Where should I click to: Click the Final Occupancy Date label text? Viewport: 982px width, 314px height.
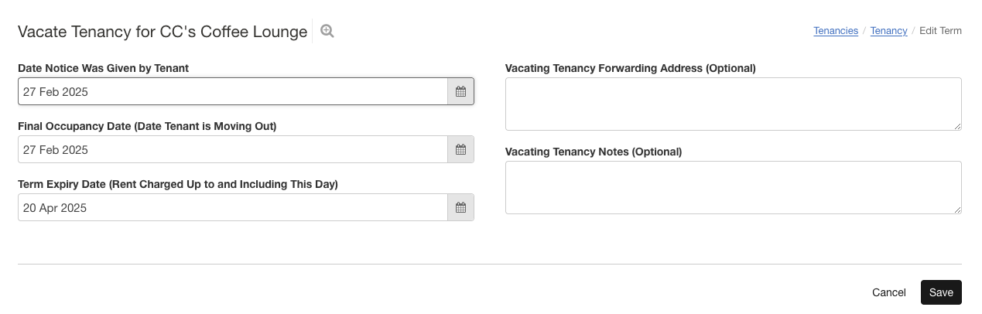(147, 126)
